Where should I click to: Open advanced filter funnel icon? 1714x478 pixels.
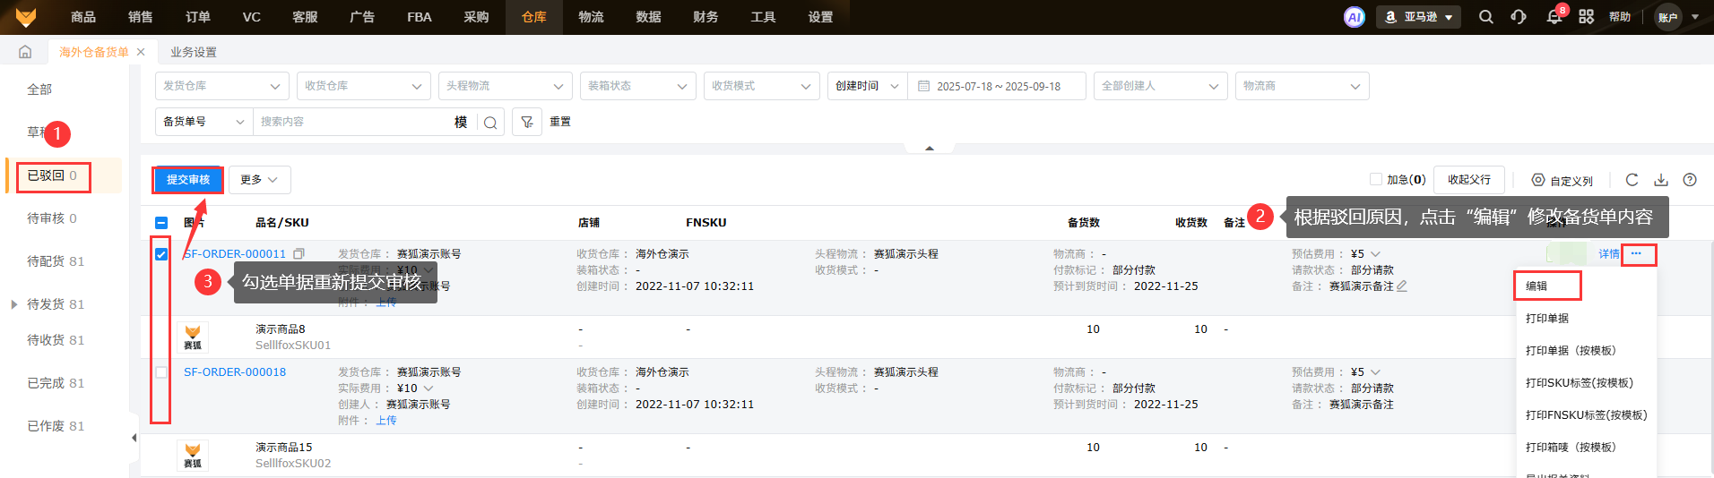point(527,122)
